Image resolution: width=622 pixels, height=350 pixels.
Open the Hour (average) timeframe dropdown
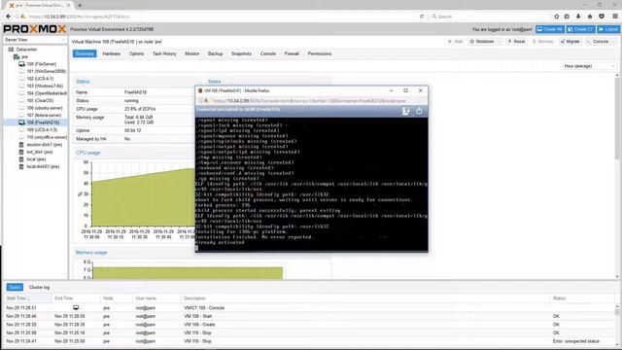[590, 66]
